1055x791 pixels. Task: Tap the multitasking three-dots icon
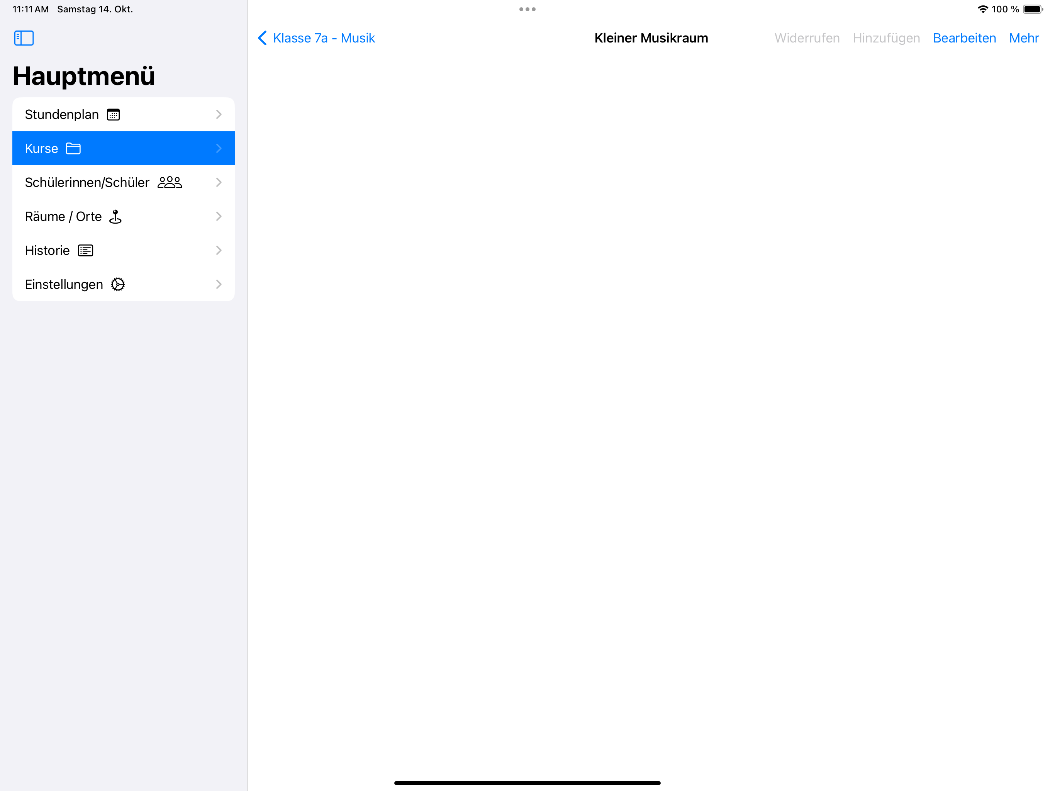pyautogui.click(x=527, y=9)
